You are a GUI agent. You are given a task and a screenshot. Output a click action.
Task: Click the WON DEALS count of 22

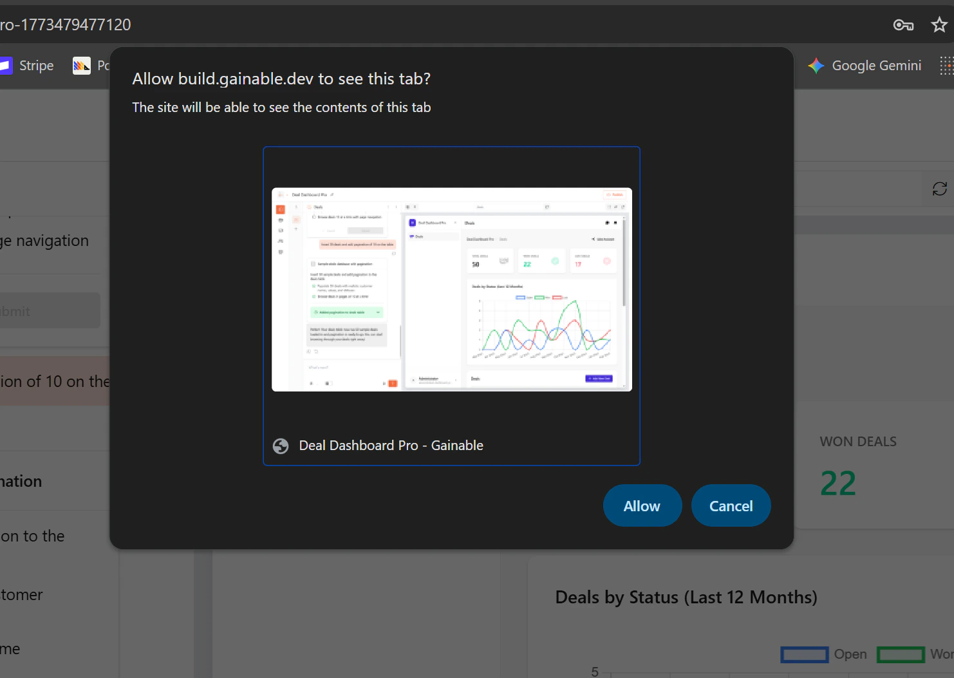click(837, 483)
